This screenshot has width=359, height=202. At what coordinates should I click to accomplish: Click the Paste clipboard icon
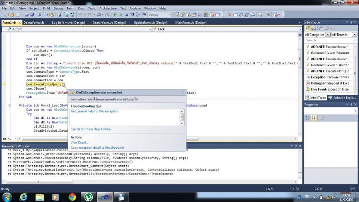pos(52,15)
